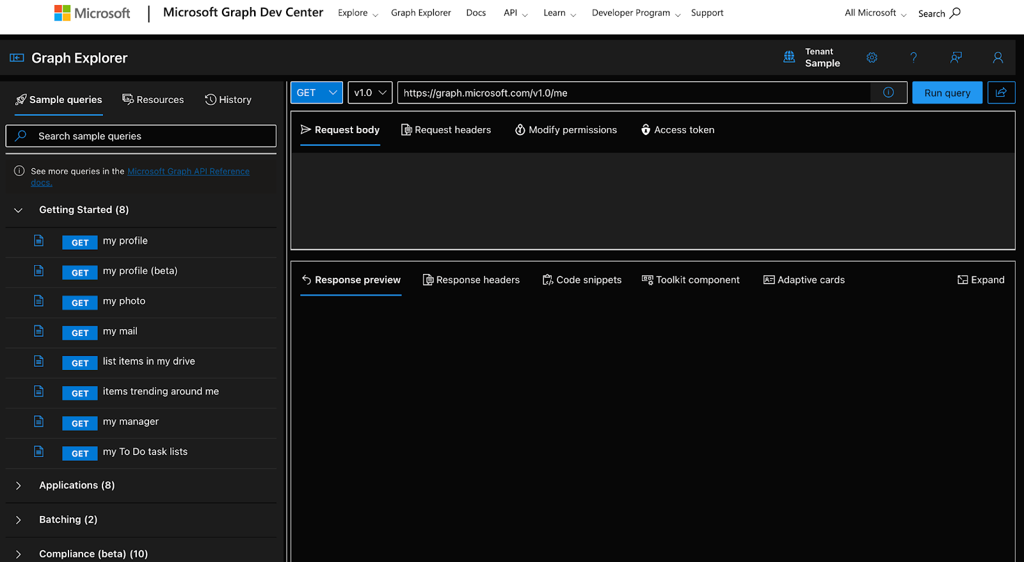Click the document icon beside my profile

39,241
